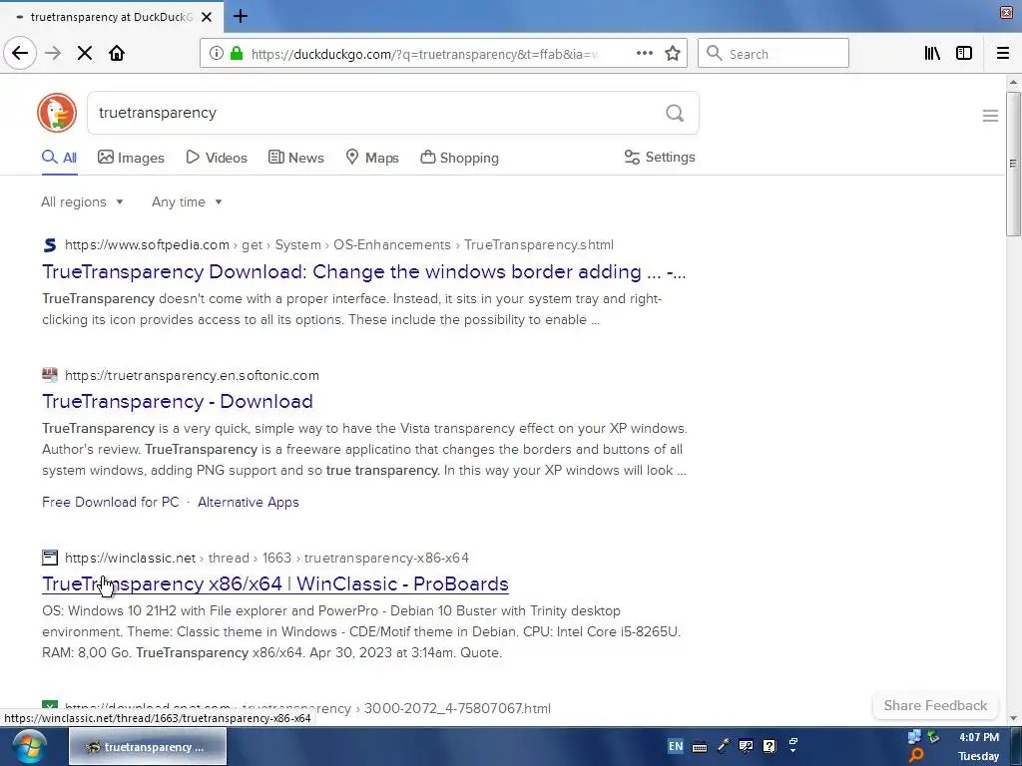
Task: Select the truetransparency taskbar button
Action: click(148, 746)
